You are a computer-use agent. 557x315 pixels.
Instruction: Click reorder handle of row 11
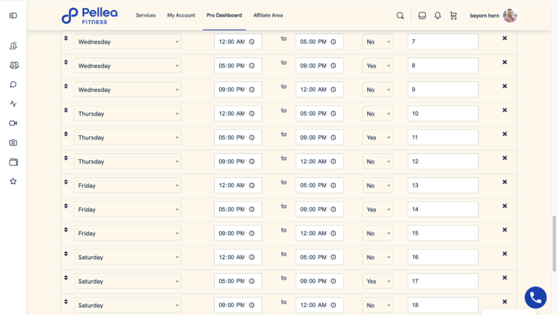(x=66, y=134)
